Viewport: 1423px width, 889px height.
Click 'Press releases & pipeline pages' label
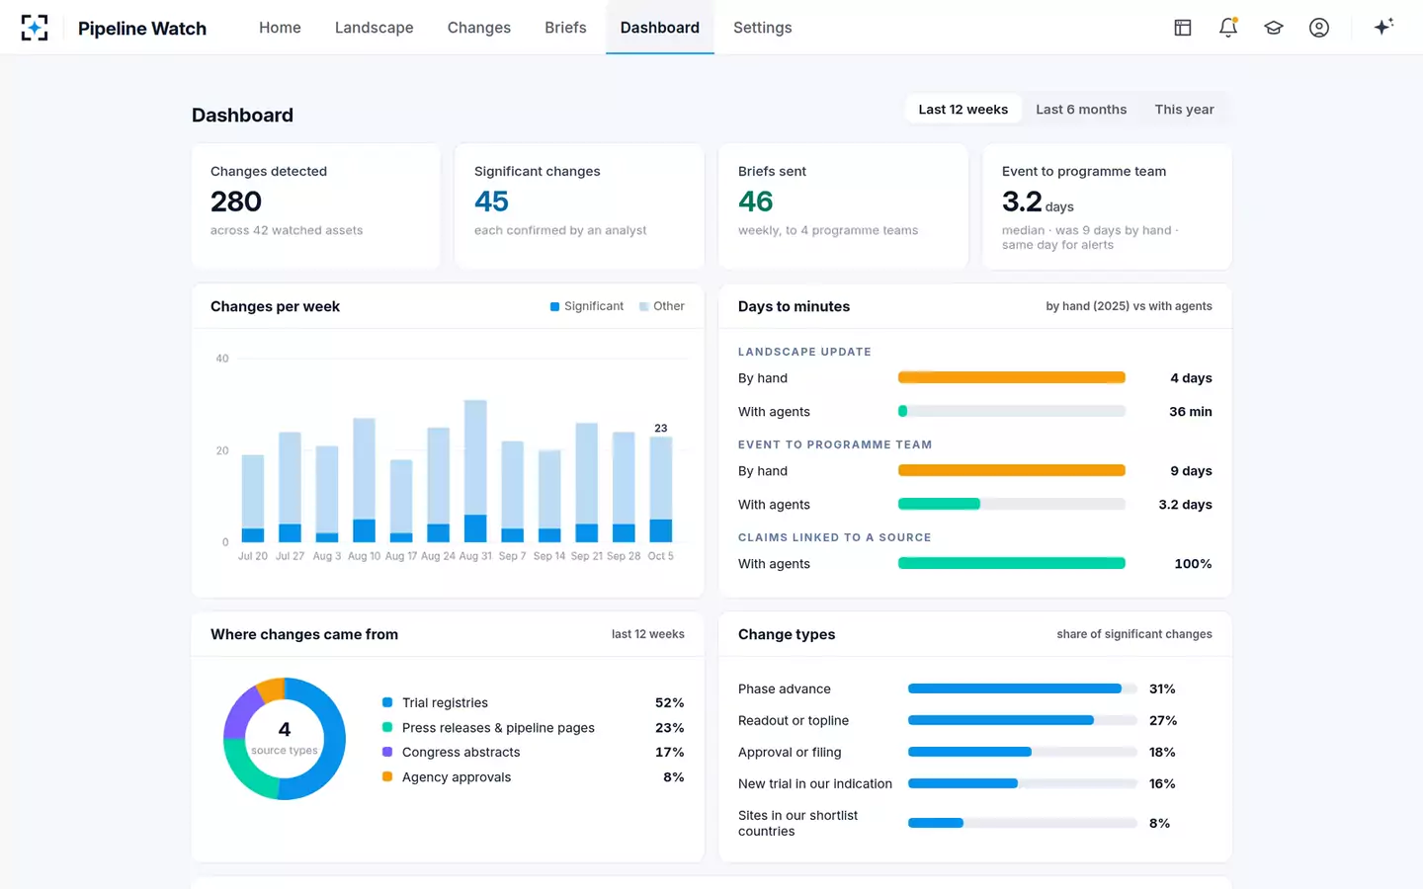498,728
